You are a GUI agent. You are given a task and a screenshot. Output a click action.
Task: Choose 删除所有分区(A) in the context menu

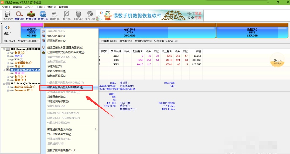[x=69, y=71]
